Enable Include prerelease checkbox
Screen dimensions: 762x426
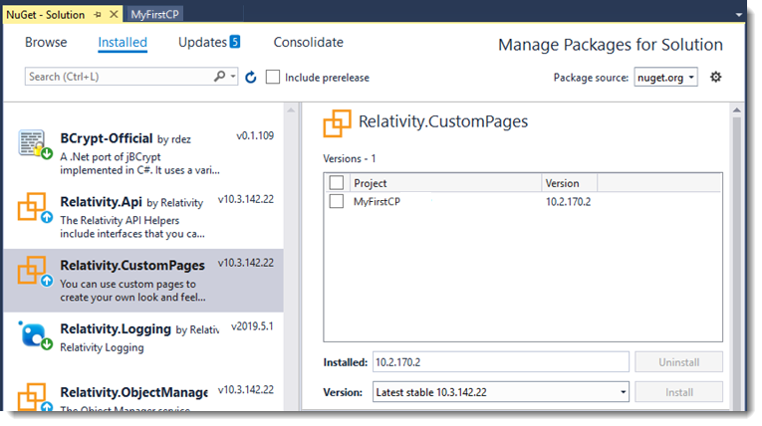tap(273, 77)
